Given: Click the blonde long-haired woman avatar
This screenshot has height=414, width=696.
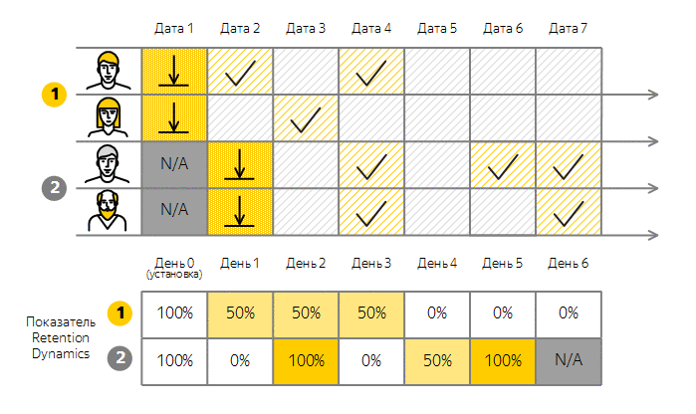Looking at the screenshot, I should pyautogui.click(x=109, y=117).
